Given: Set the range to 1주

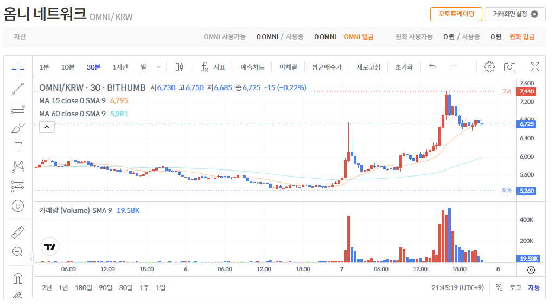Looking at the screenshot, I should [x=144, y=287].
